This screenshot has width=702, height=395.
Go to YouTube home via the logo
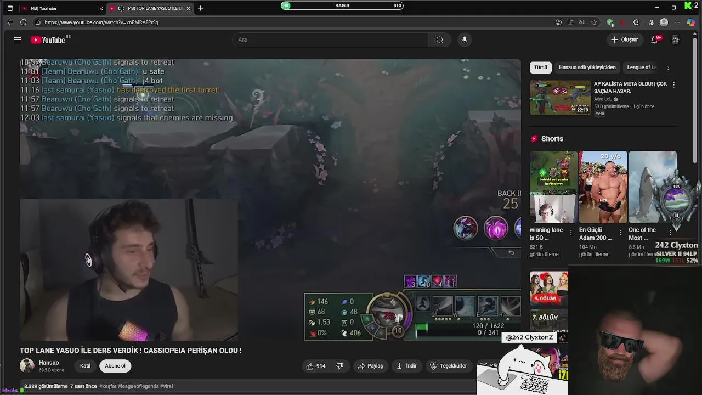[x=48, y=40]
